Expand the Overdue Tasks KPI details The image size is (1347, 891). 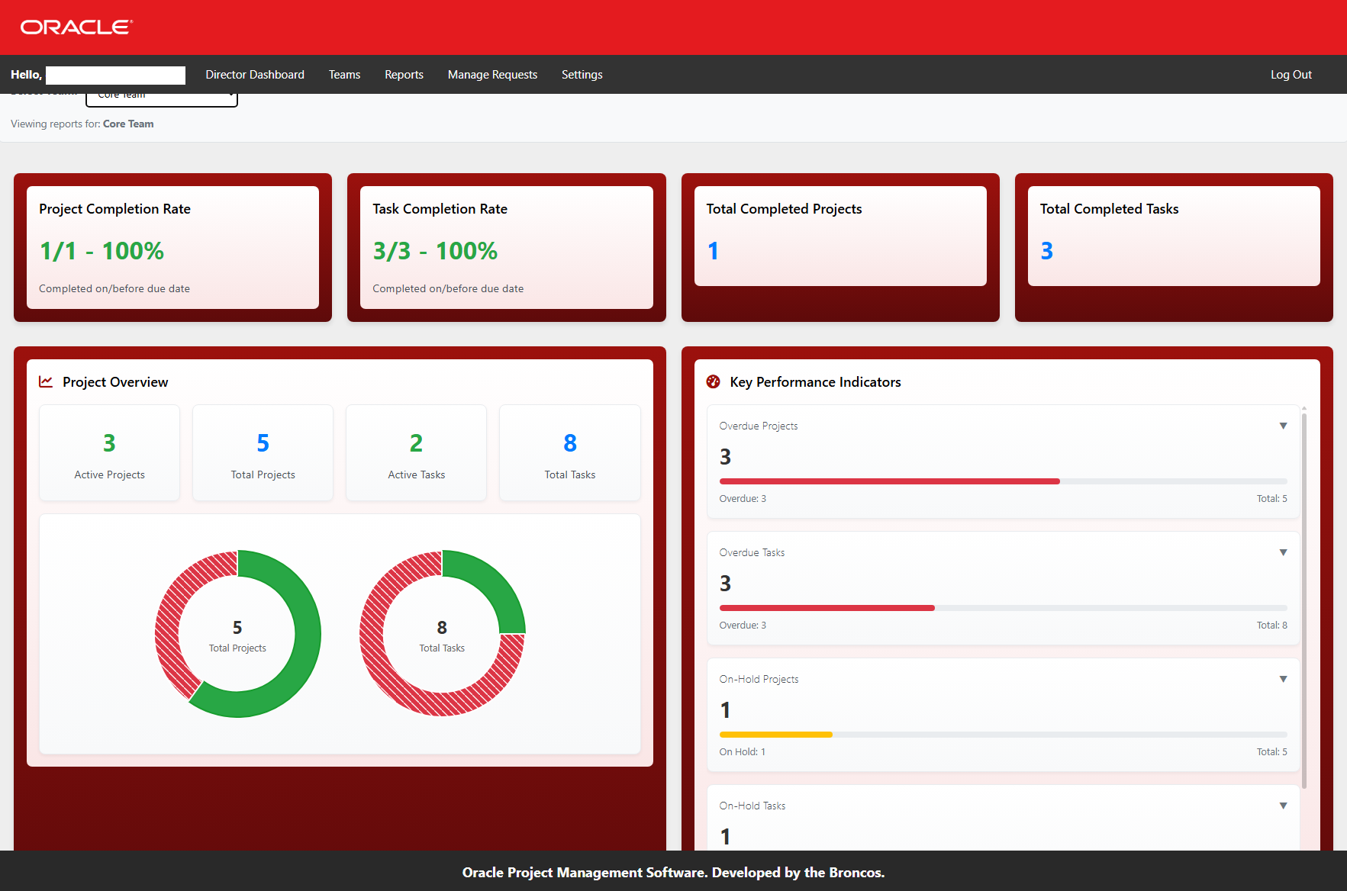click(1283, 552)
